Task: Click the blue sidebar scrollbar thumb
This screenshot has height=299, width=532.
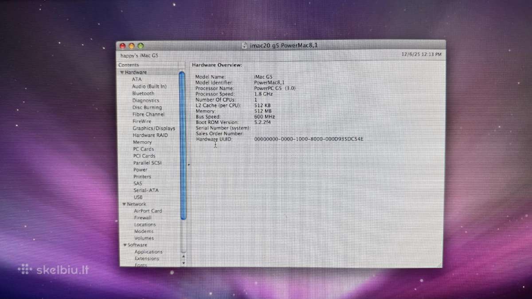Action: click(182, 145)
